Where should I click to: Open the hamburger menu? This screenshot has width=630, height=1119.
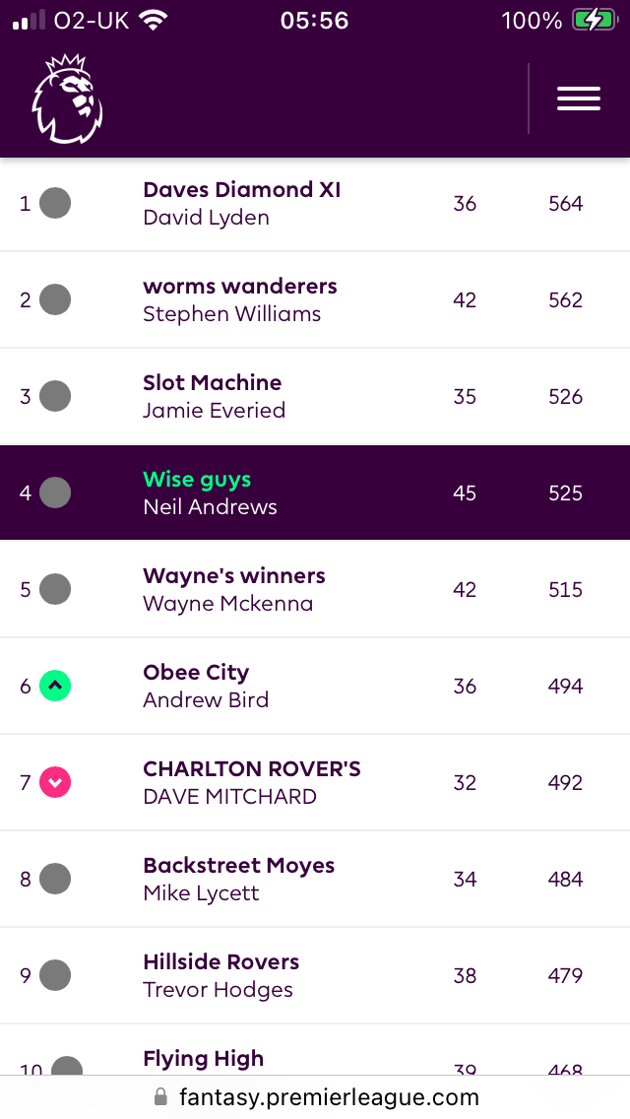(579, 99)
